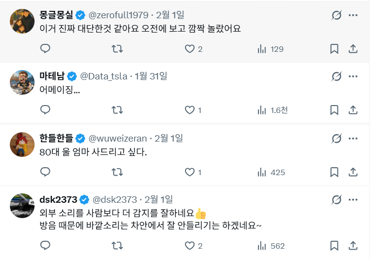Expand more menu on 한들한들's tweet
The image size is (370, 259).
[x=353, y=138]
